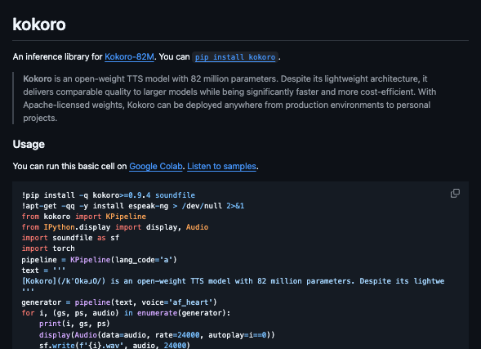Click the '!apt-get -qq -y install espeak-ng' line

tap(133, 206)
